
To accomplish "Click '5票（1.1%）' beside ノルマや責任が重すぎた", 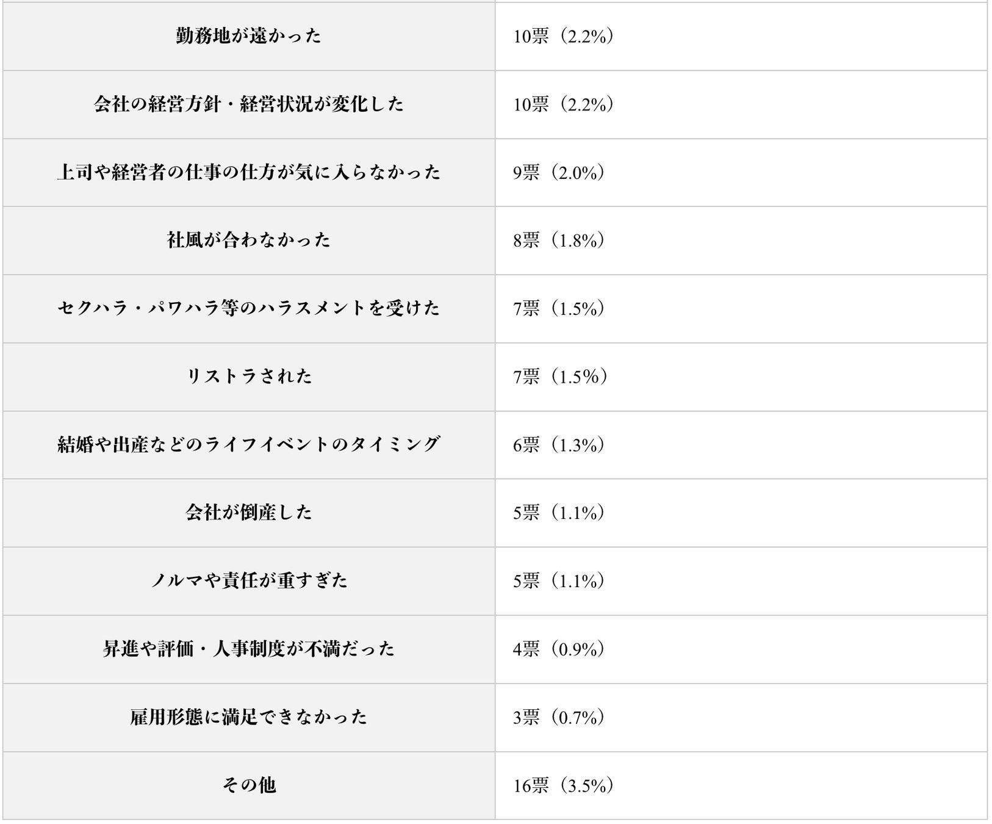I will [x=559, y=581].
